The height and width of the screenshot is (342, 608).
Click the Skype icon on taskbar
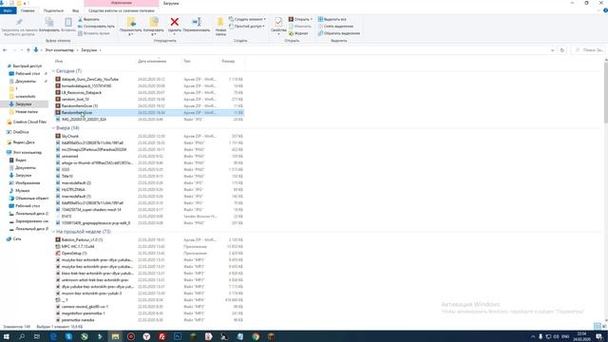[68, 336]
